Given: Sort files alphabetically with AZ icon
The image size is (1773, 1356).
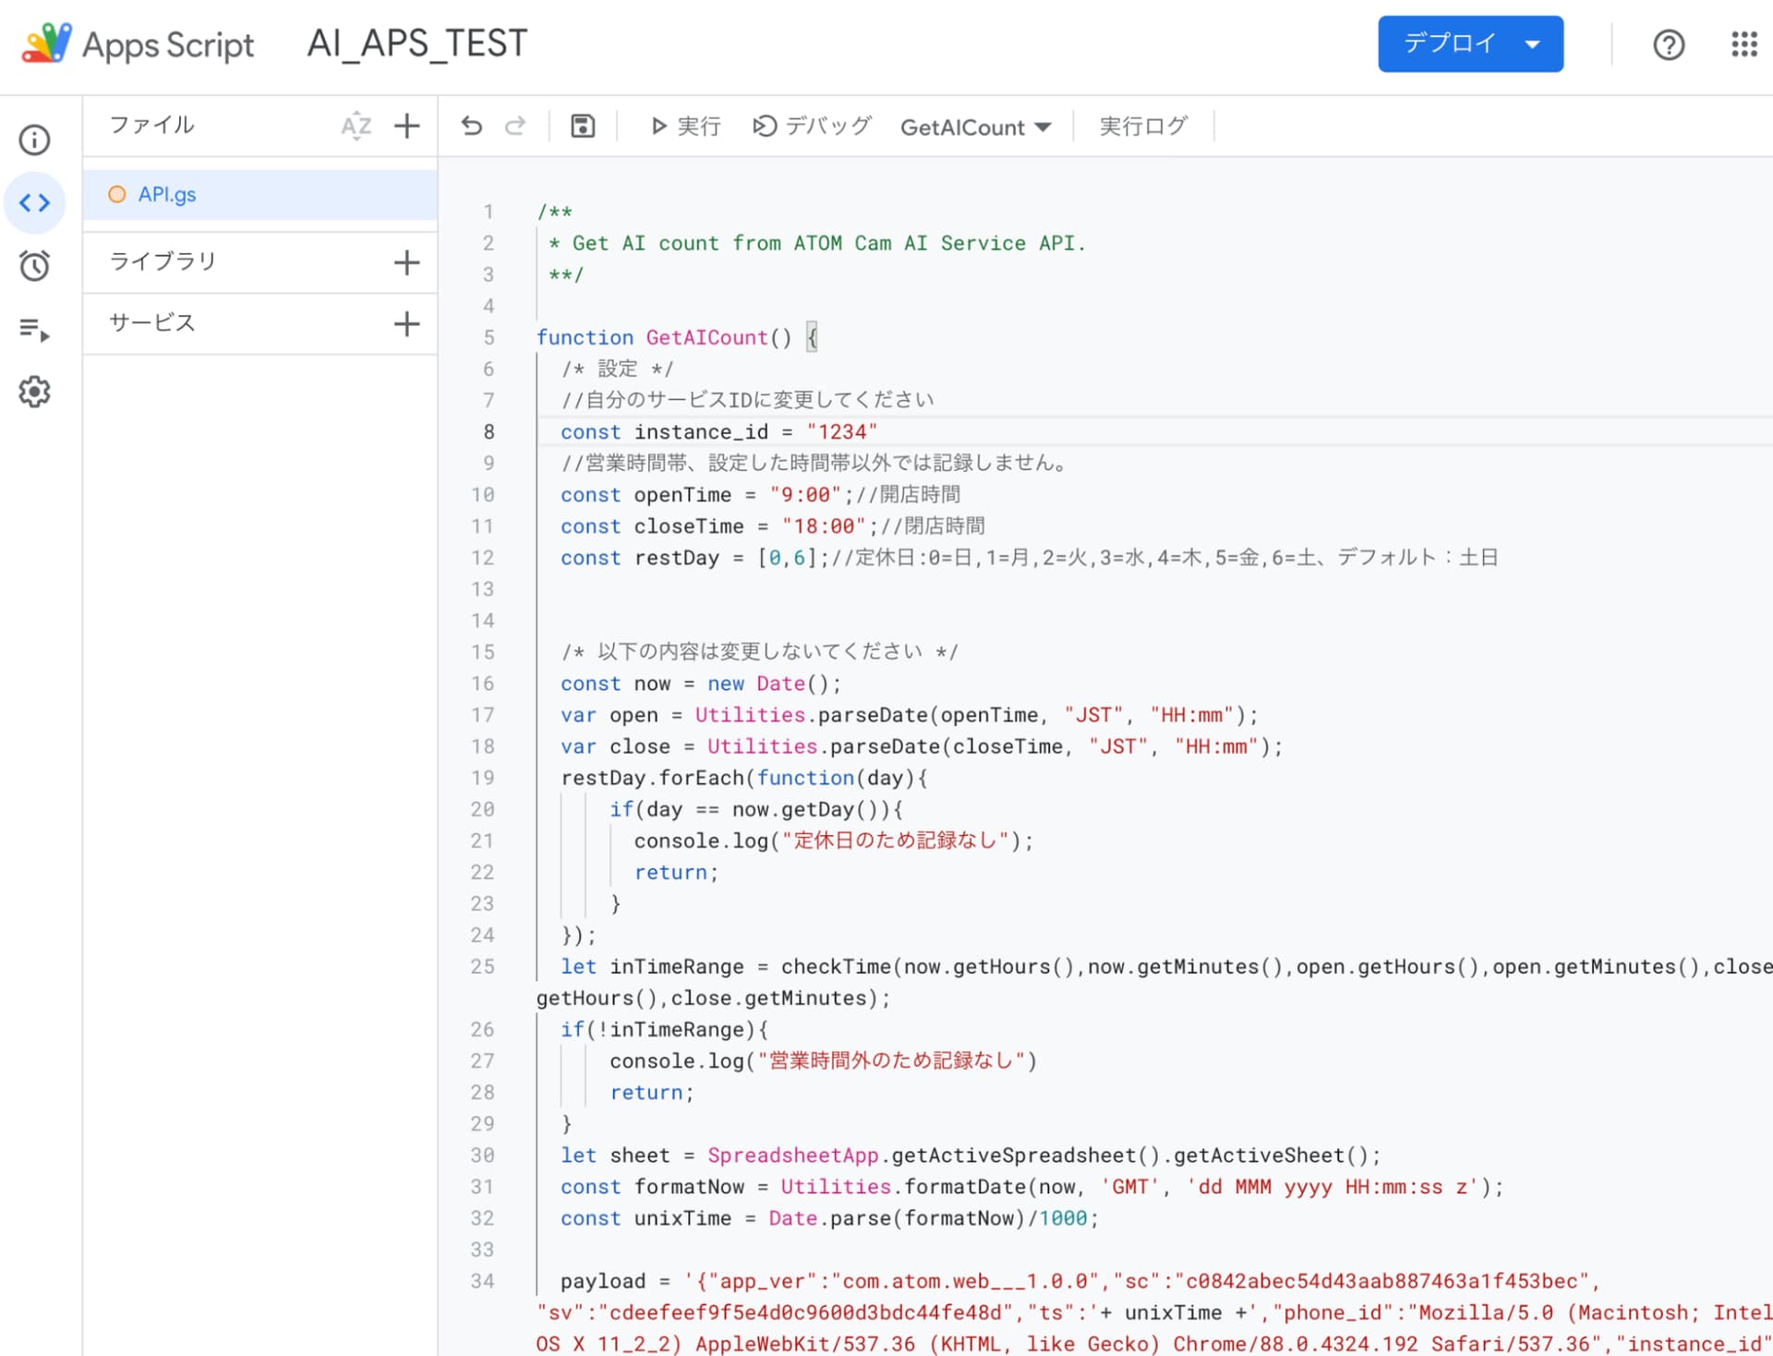Looking at the screenshot, I should (356, 126).
